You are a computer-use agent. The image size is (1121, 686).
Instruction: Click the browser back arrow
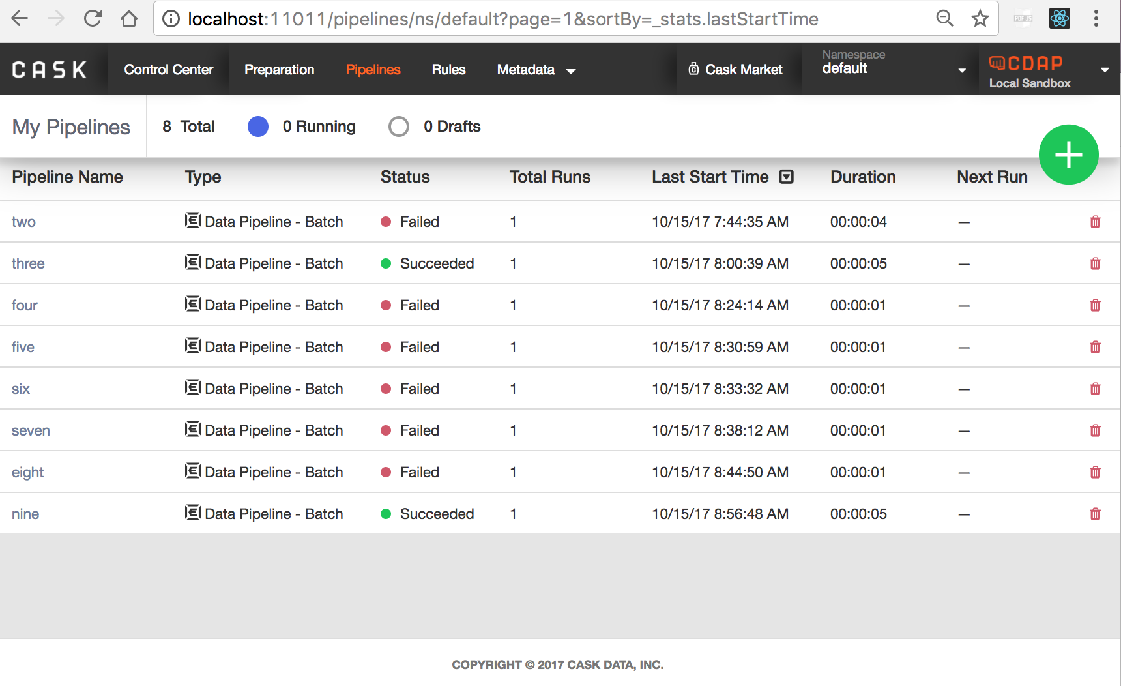coord(20,18)
